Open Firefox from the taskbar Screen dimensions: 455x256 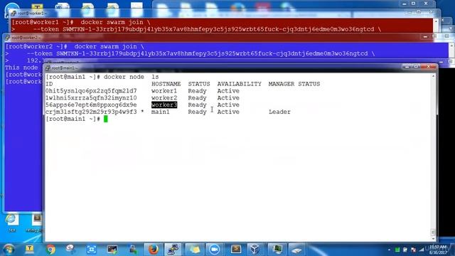click(154, 250)
